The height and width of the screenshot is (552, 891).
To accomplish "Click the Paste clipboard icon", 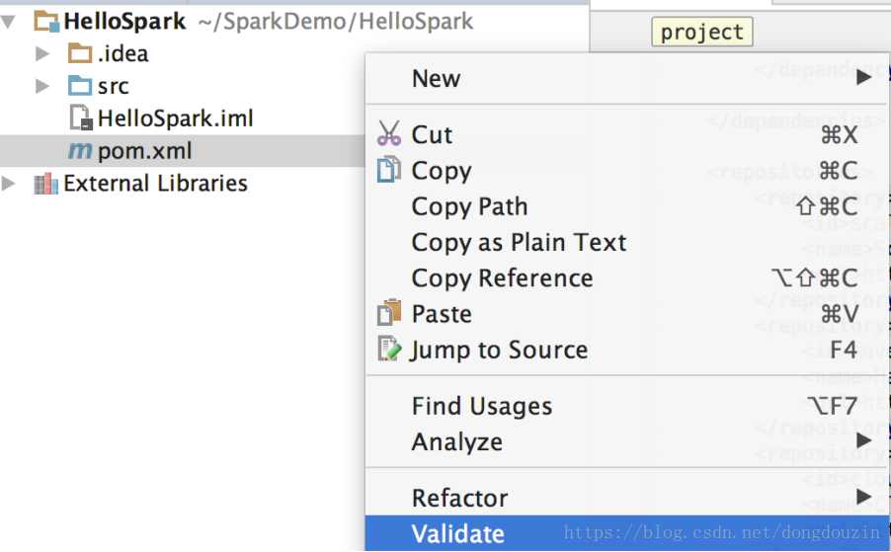I will [x=389, y=312].
